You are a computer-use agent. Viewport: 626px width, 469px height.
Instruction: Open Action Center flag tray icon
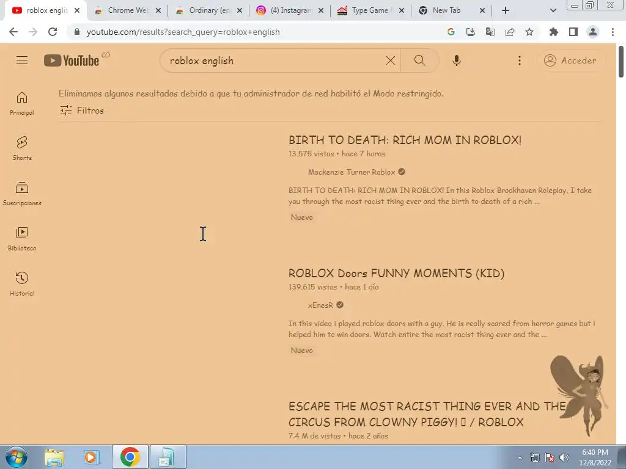click(x=550, y=457)
